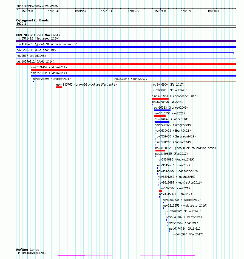Click the nsv3382338 (Audano2019) label
Viewport: 244px width, 259px height.
tap(182, 200)
